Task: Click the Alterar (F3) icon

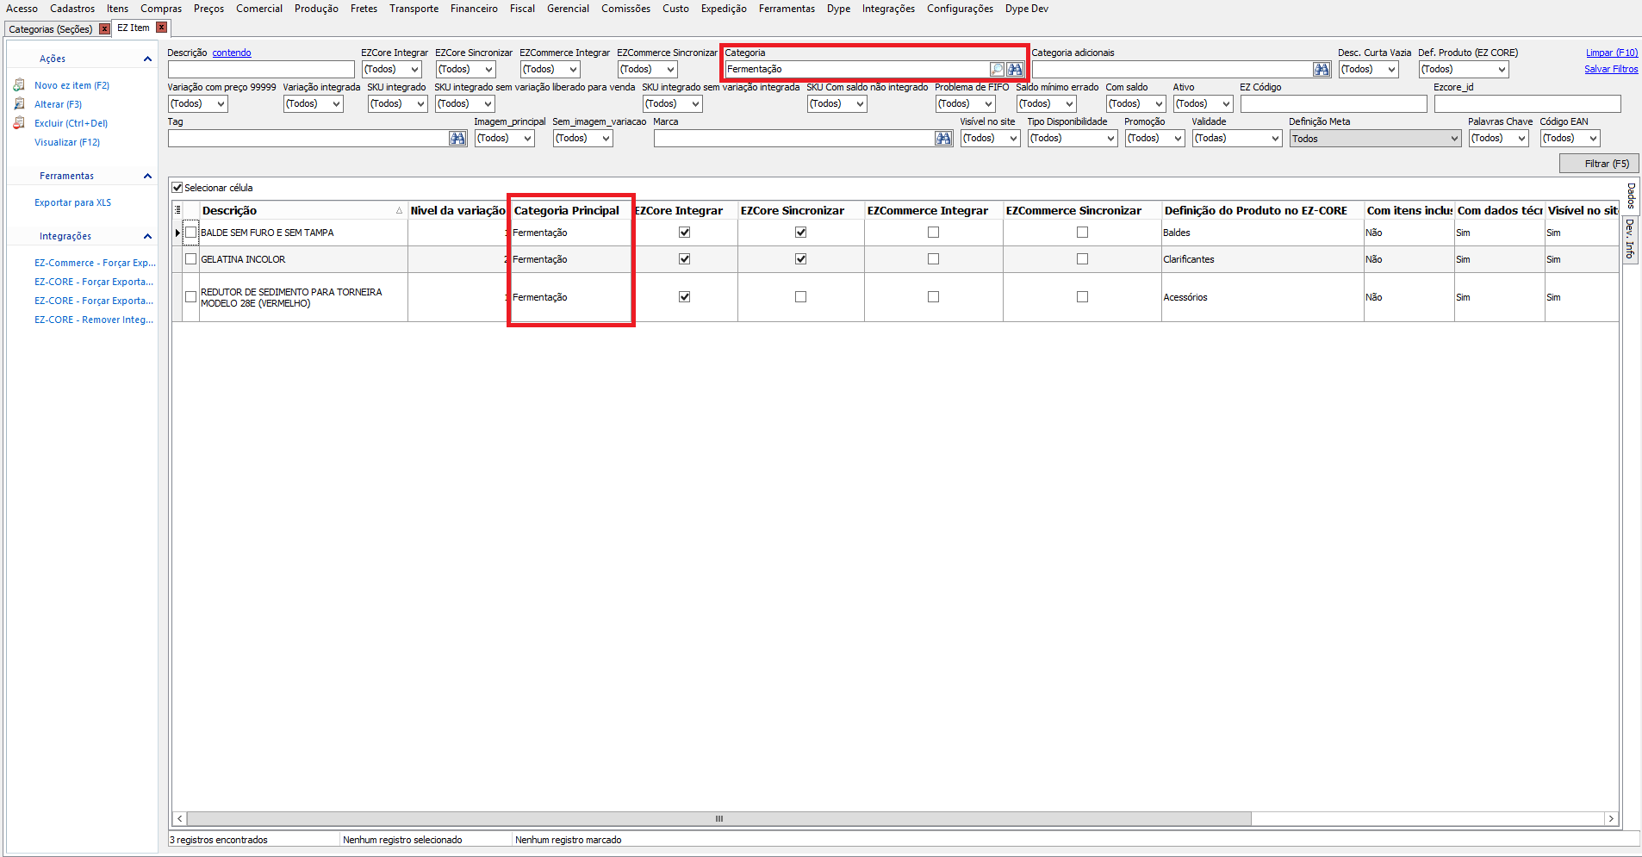Action: [19, 104]
